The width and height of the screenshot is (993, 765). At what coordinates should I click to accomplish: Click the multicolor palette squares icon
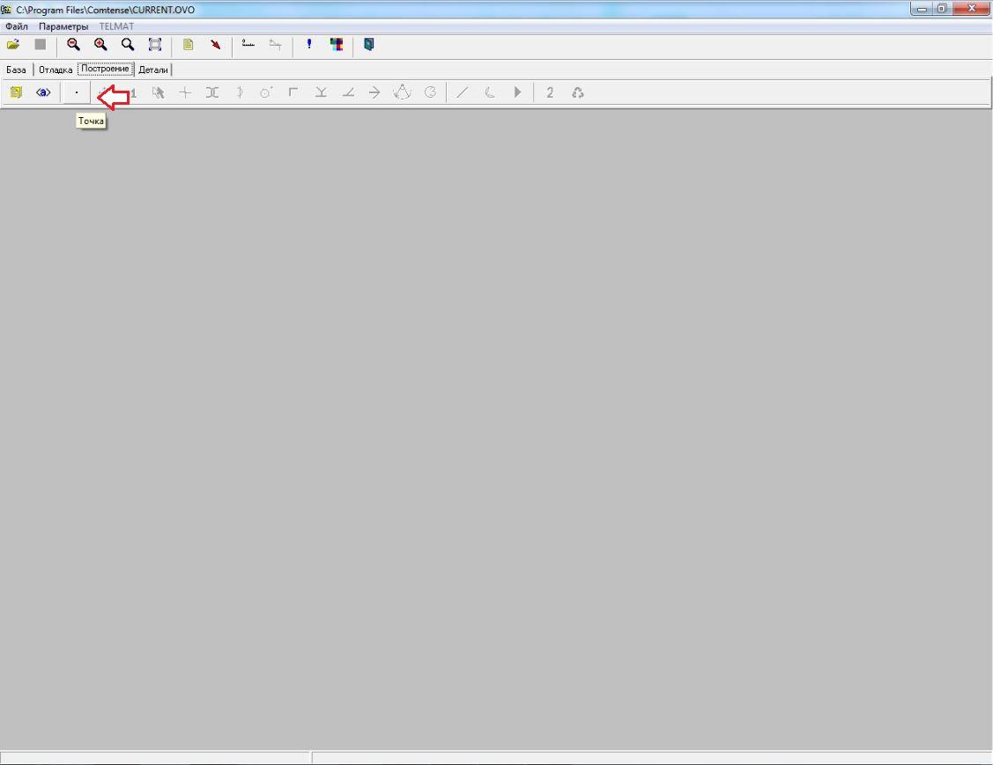click(337, 45)
